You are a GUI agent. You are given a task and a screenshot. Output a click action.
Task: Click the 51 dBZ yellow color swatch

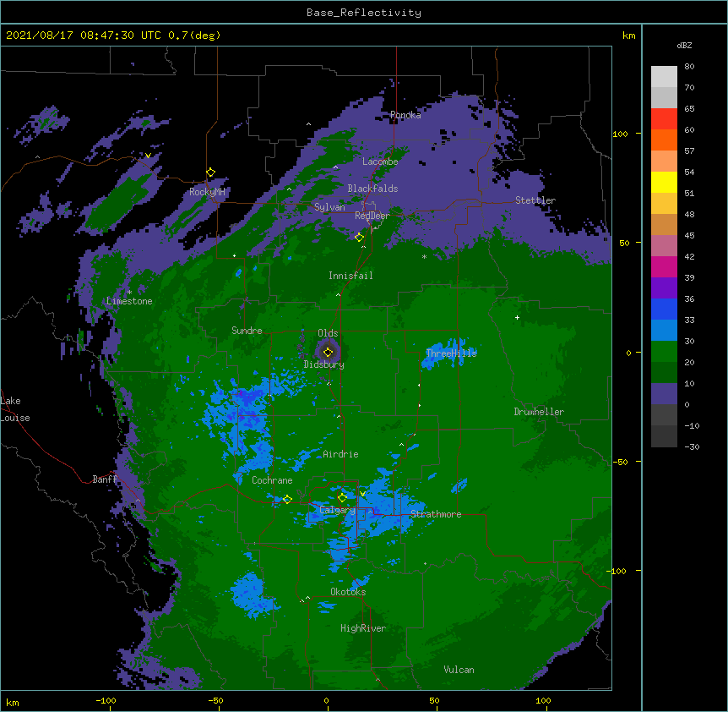pyautogui.click(x=664, y=182)
